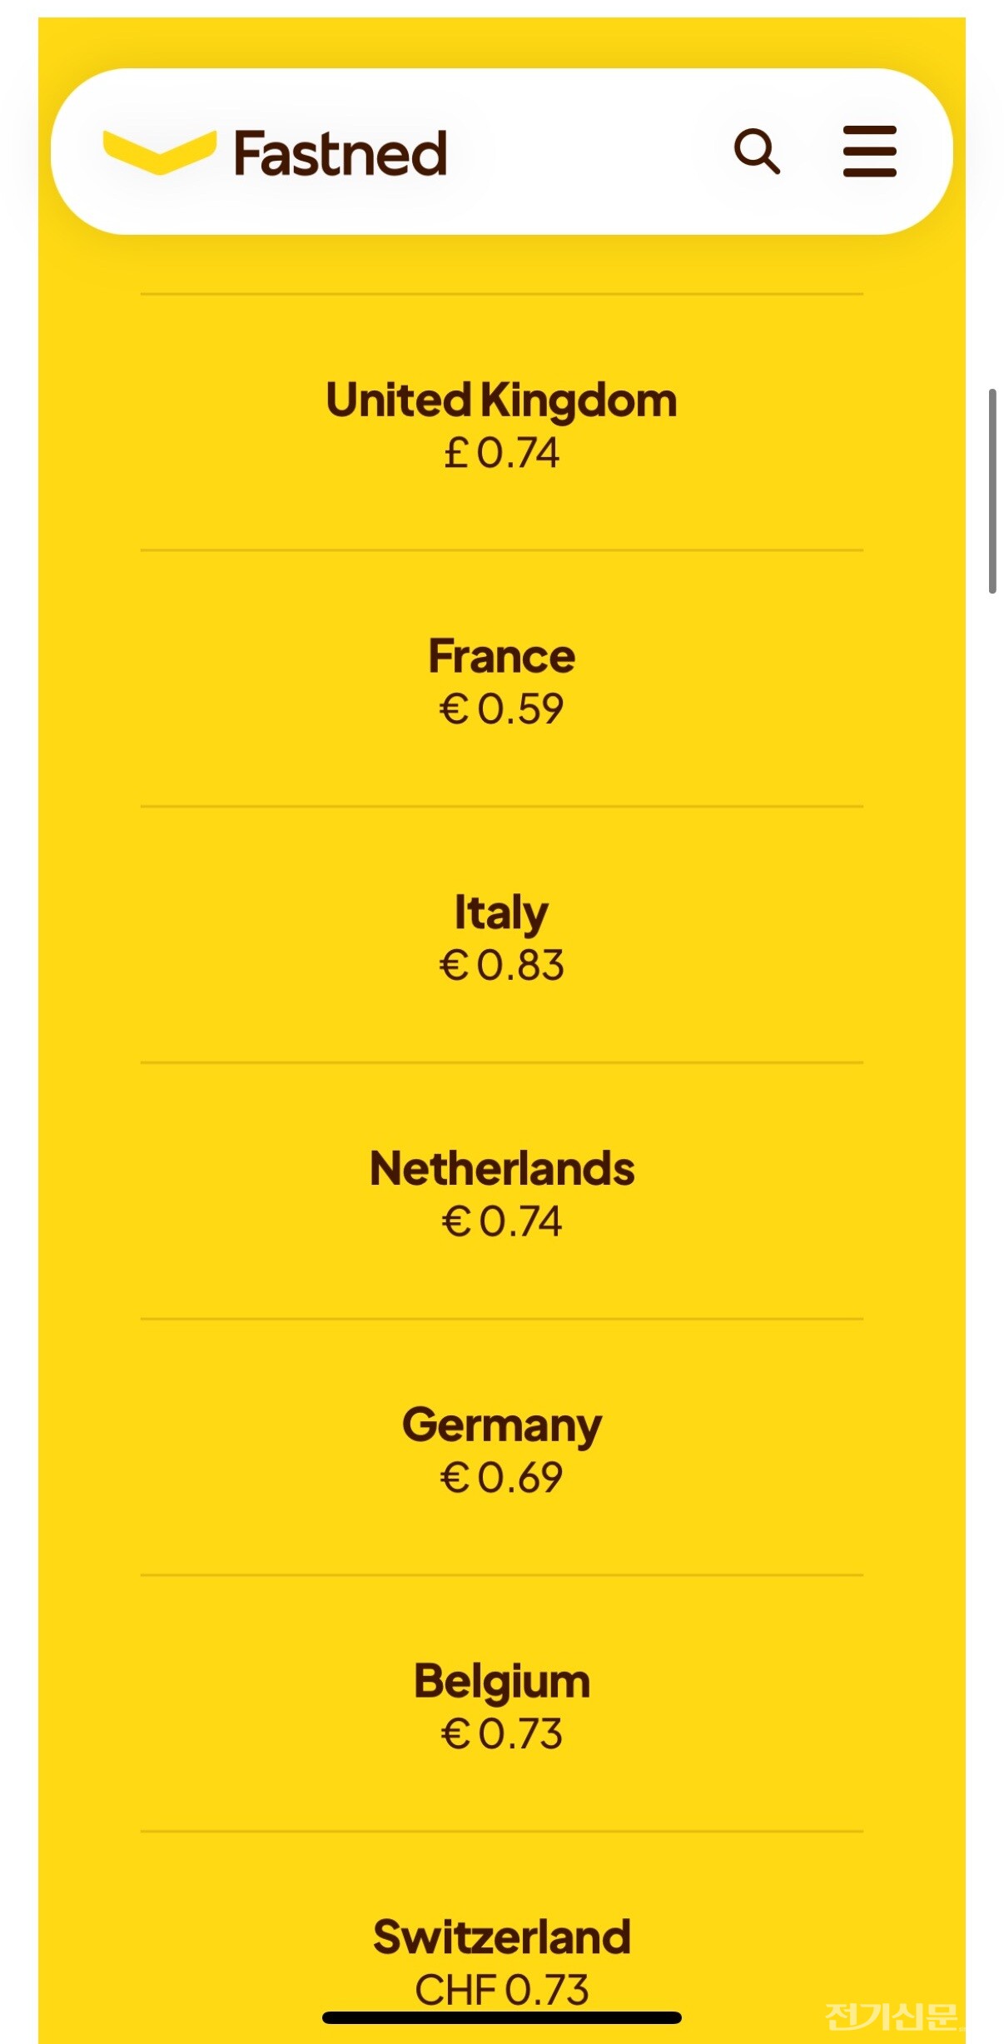Image resolution: width=1004 pixels, height=2044 pixels.
Task: Tap the black home indicator bar
Action: pyautogui.click(x=501, y=2017)
